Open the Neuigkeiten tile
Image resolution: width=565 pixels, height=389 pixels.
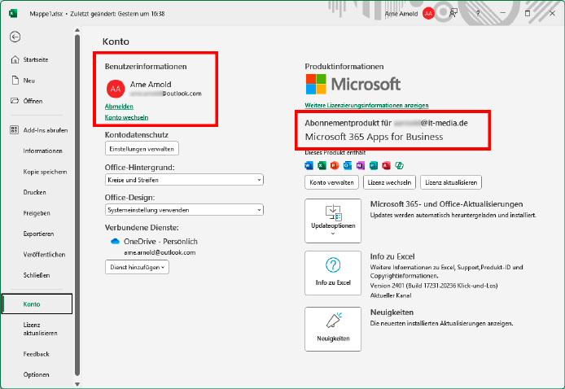[x=333, y=329]
